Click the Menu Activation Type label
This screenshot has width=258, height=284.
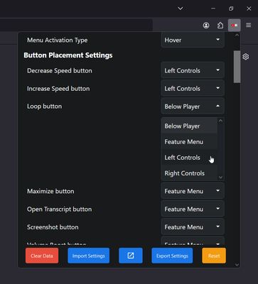click(x=58, y=40)
